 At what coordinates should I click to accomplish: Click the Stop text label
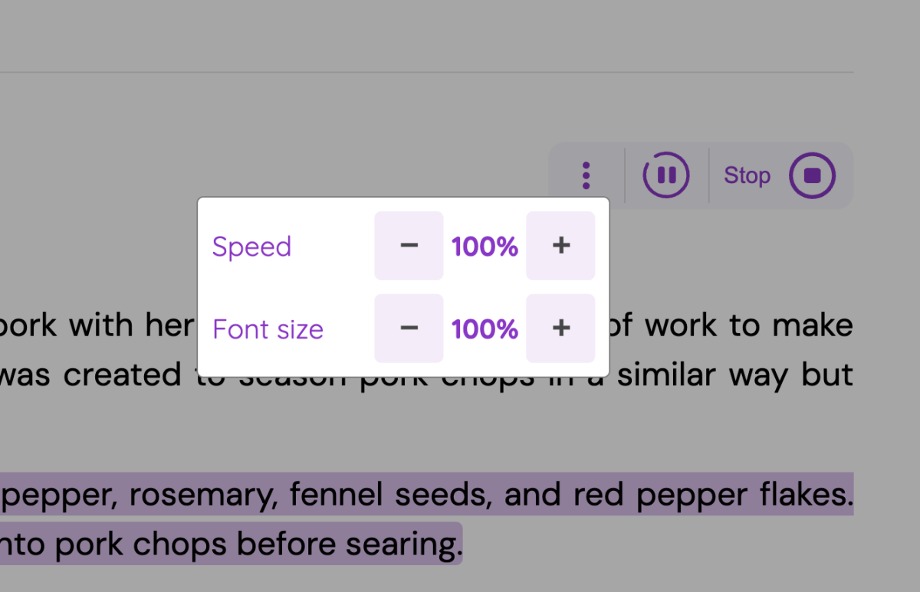click(x=747, y=175)
